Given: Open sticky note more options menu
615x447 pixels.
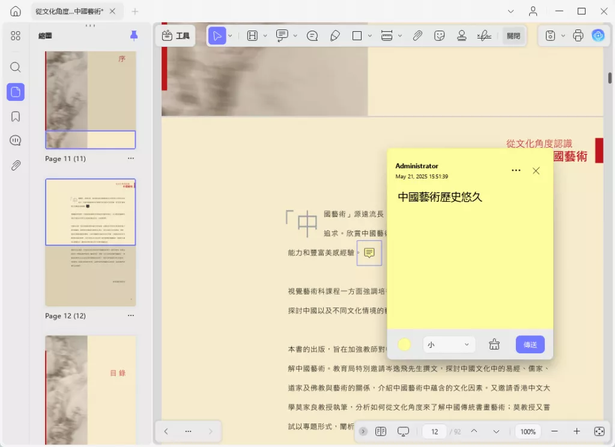Looking at the screenshot, I should (x=516, y=170).
